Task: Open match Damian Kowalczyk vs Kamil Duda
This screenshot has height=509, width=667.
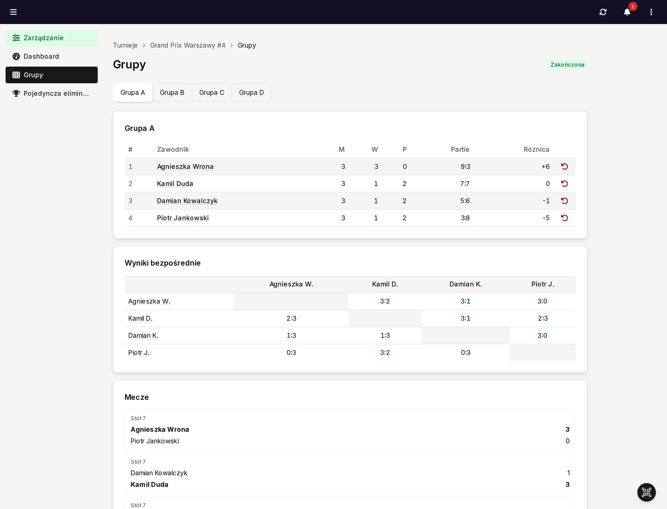Action: [x=350, y=473]
